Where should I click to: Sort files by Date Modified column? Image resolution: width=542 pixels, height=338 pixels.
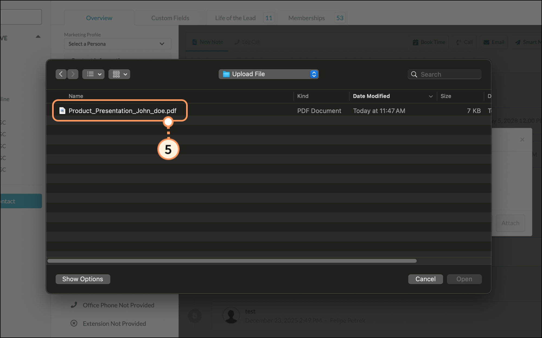point(371,96)
